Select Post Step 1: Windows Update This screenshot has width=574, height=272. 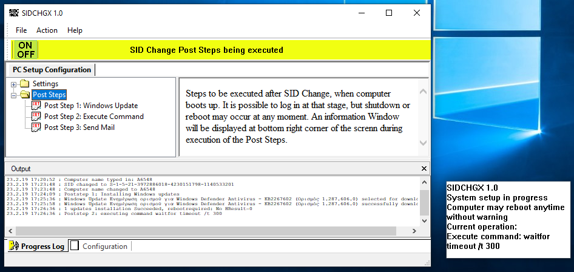[x=91, y=106]
